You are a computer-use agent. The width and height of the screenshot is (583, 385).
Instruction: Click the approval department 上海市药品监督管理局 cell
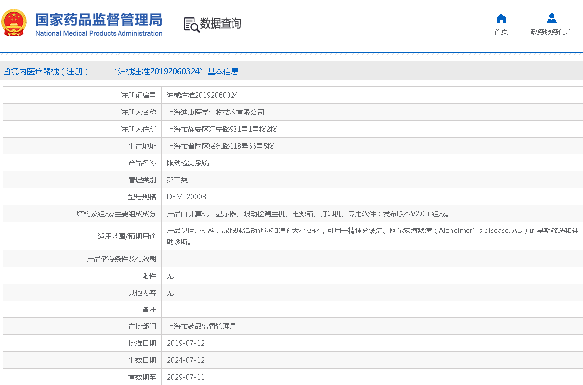[201, 326]
